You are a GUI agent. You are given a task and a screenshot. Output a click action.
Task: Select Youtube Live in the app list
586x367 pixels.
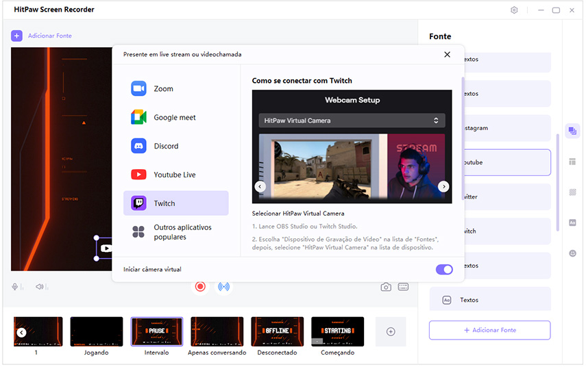pos(176,175)
